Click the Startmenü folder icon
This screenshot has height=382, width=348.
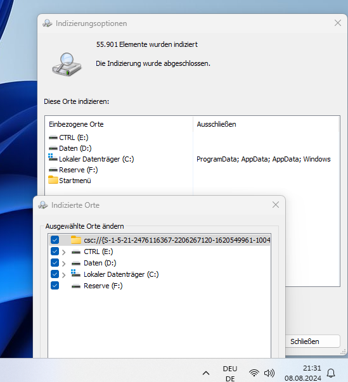(x=53, y=180)
